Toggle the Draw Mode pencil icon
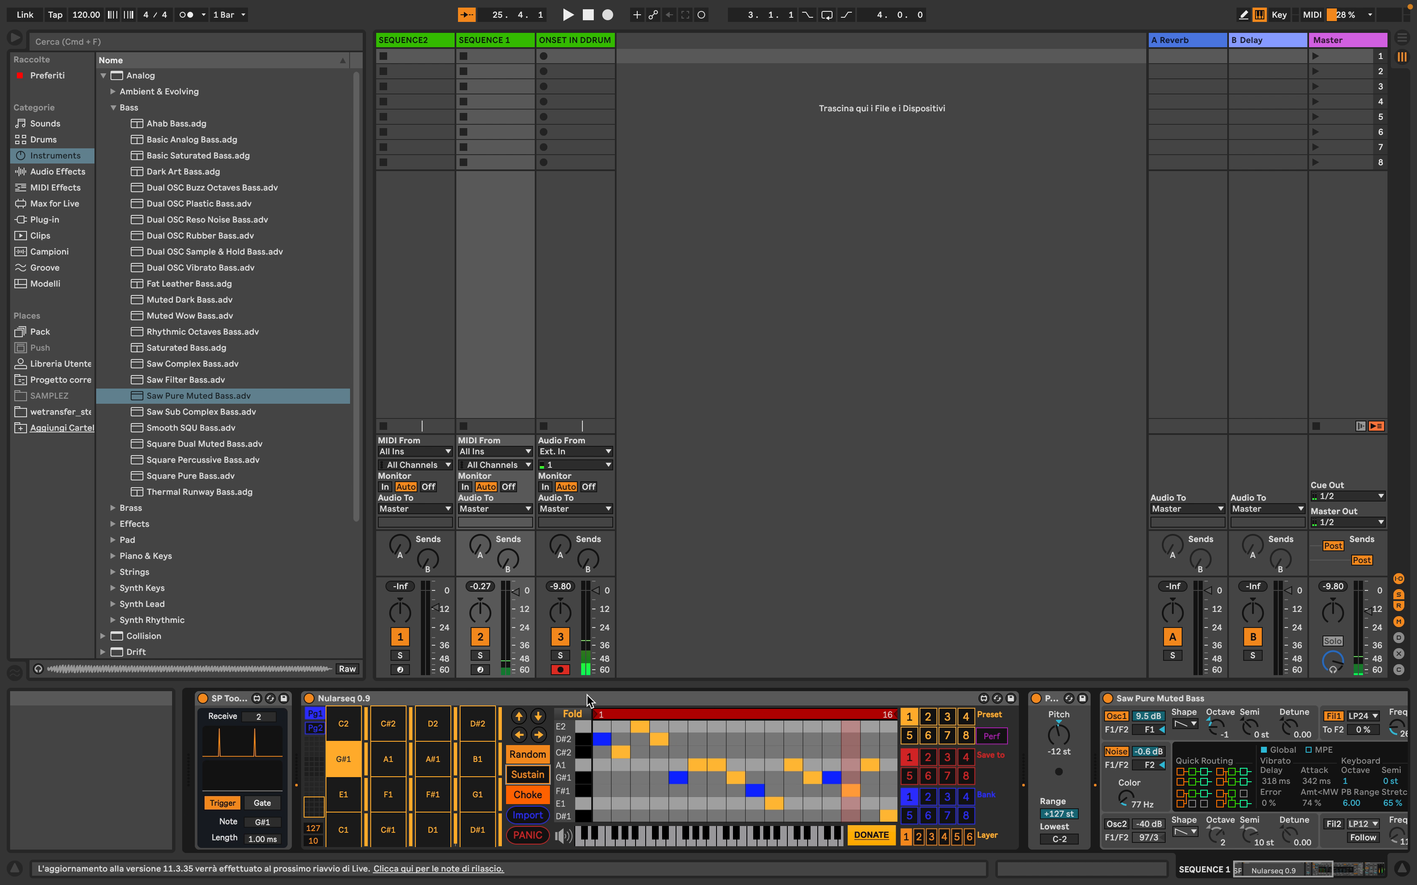This screenshot has height=885, width=1417. click(1243, 15)
